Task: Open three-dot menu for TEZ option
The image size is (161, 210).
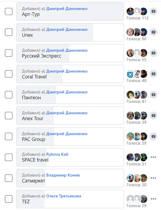Action: pyautogui.click(x=153, y=199)
